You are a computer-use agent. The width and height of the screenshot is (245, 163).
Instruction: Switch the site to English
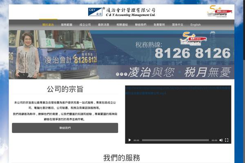tap(196, 24)
